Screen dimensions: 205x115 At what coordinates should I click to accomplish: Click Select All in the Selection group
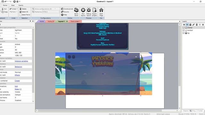pos(24,12)
